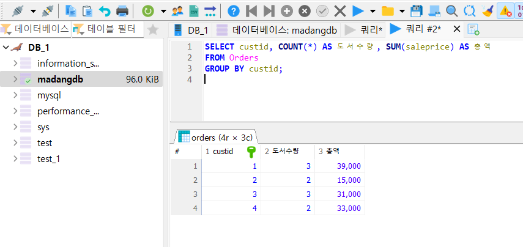Click the 33,000 cell

[339, 208]
